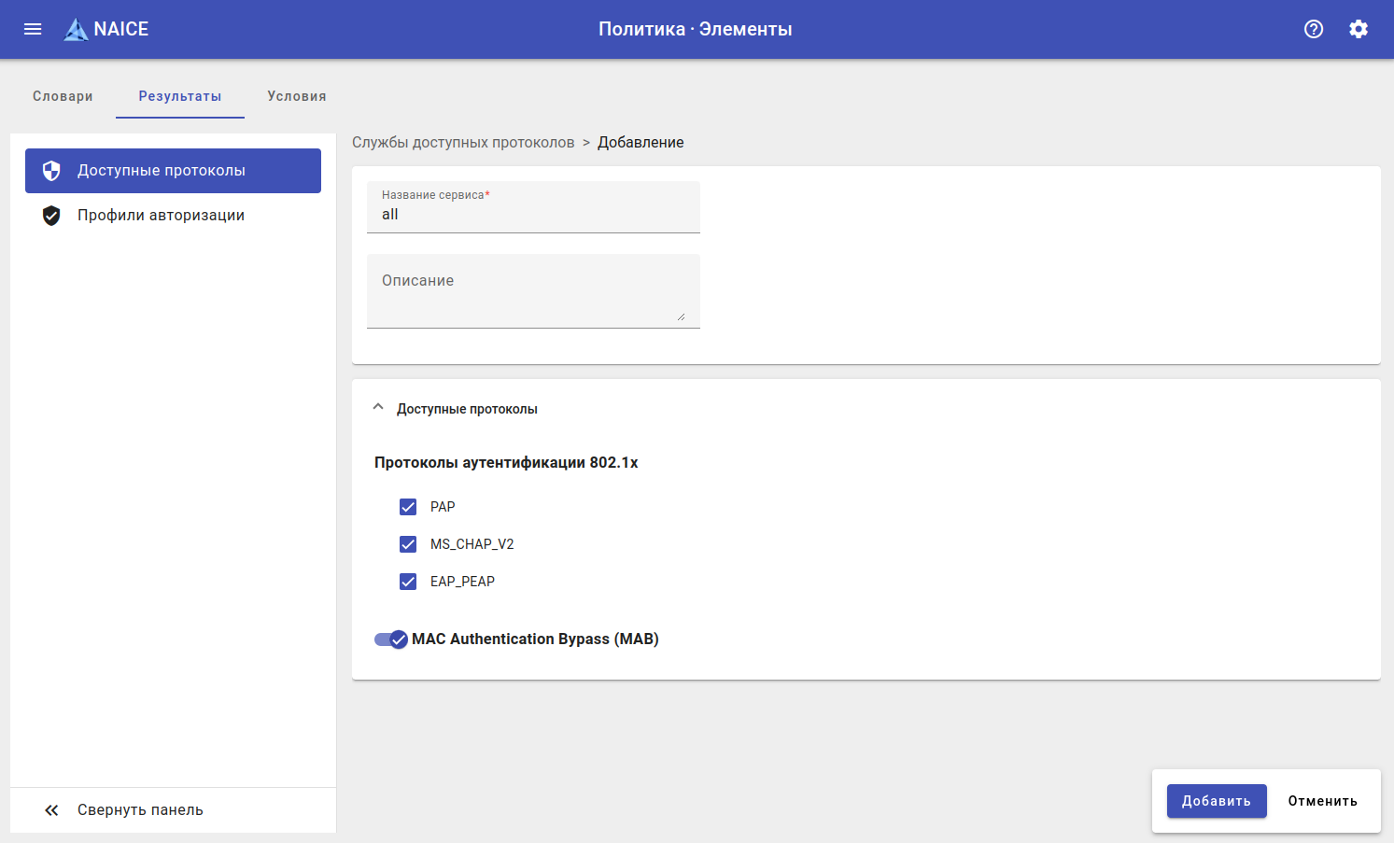Click the checkmark shield icon for Профили авторизации

click(51, 216)
